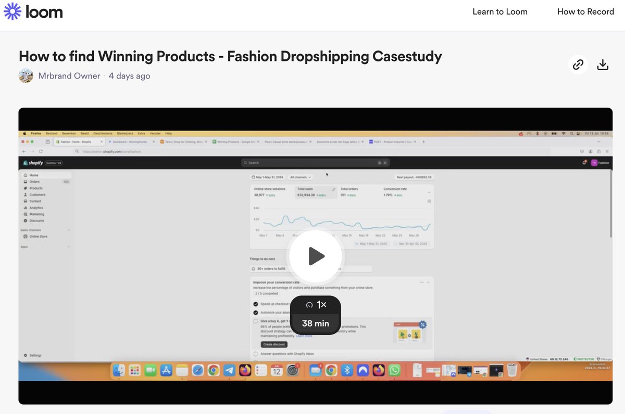This screenshot has width=625, height=414.
Task: Click the '4 days ago' timestamp
Action: click(x=129, y=76)
